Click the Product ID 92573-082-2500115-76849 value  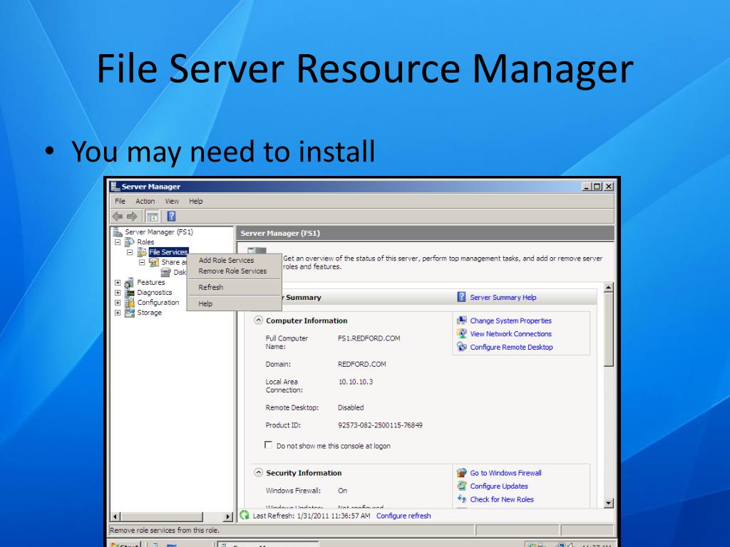click(x=380, y=424)
